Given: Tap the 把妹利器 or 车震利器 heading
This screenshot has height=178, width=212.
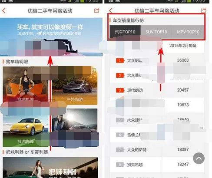Looking at the screenshot, I should tap(27, 152).
